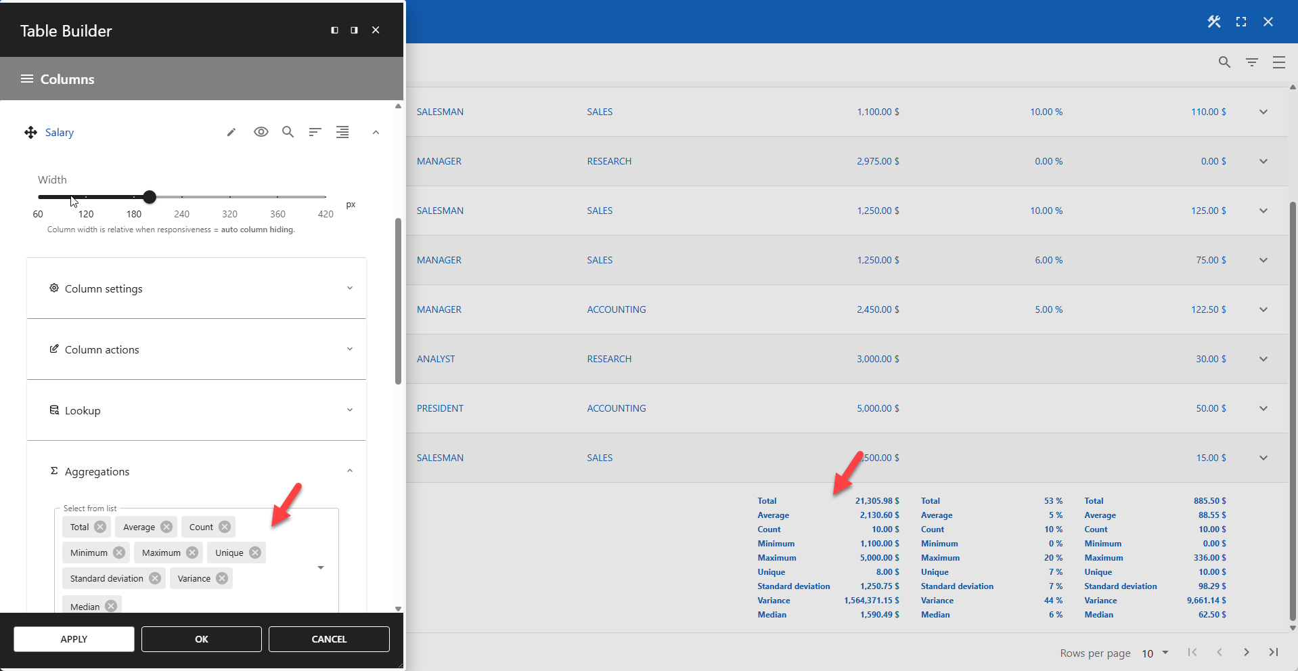The image size is (1298, 671).
Task: Adjust the column Width slider handle
Action: (x=149, y=197)
